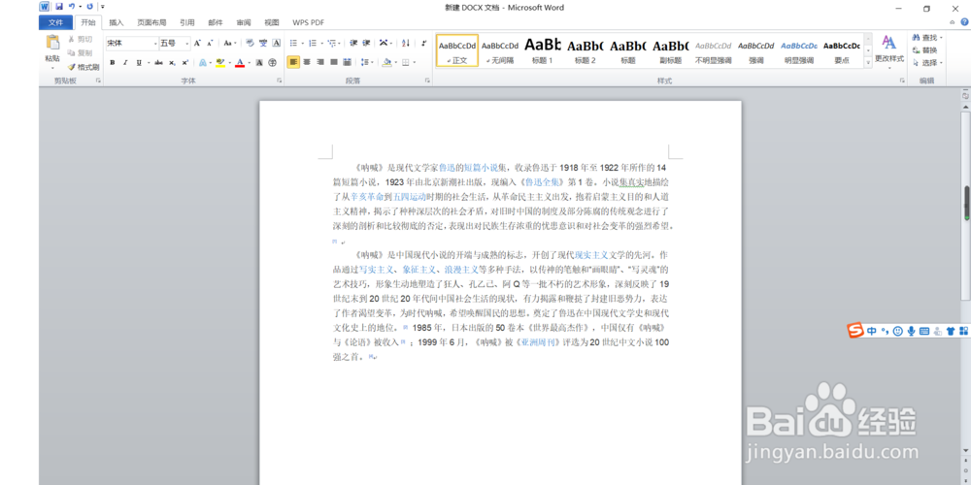Apply subscript formatting
The width and height of the screenshot is (971, 485).
pyautogui.click(x=172, y=62)
